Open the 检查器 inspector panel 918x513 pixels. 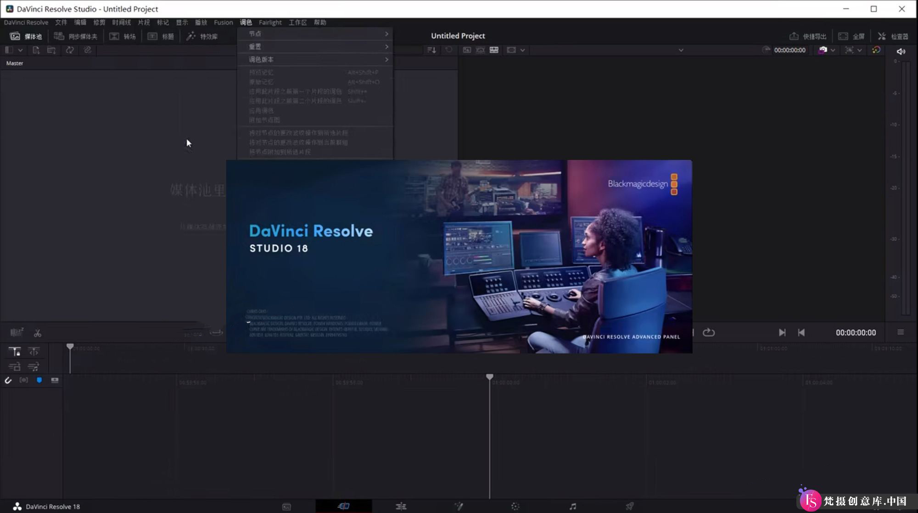893,36
